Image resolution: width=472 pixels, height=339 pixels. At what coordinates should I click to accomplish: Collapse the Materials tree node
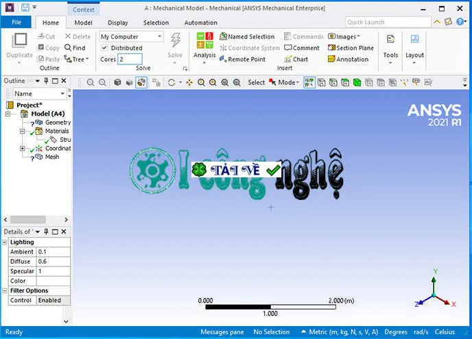[22, 131]
